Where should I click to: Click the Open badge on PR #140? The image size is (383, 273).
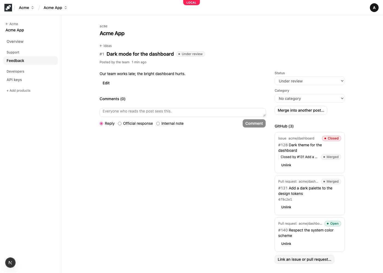[x=333, y=224]
